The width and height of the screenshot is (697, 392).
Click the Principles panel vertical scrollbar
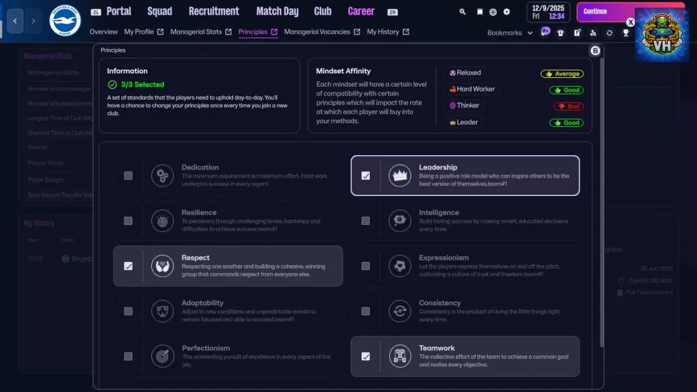click(602, 202)
